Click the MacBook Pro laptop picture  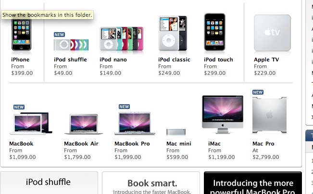click(x=135, y=123)
